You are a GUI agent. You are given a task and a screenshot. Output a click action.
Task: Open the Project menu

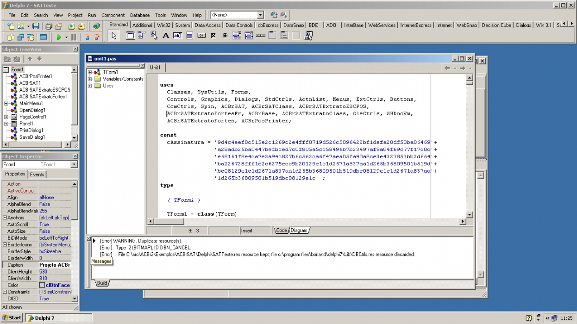pyautogui.click(x=75, y=15)
